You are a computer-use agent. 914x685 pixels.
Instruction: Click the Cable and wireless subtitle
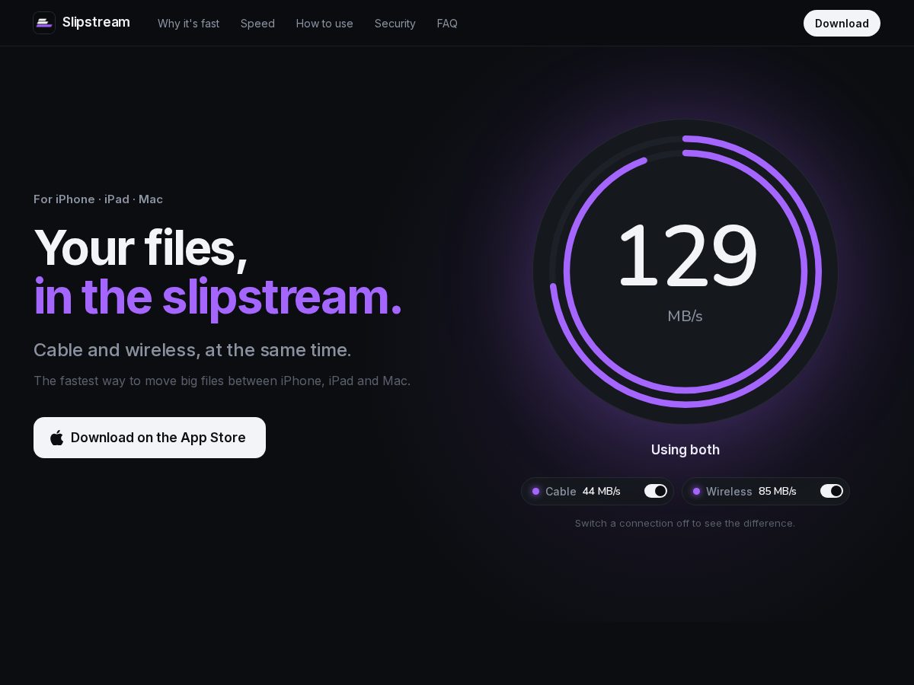(x=193, y=350)
